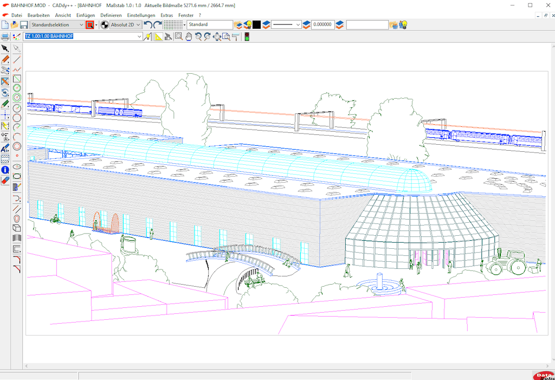Click the 0.000000 line width field
Viewport: 555px width, 380px height.
[322, 25]
